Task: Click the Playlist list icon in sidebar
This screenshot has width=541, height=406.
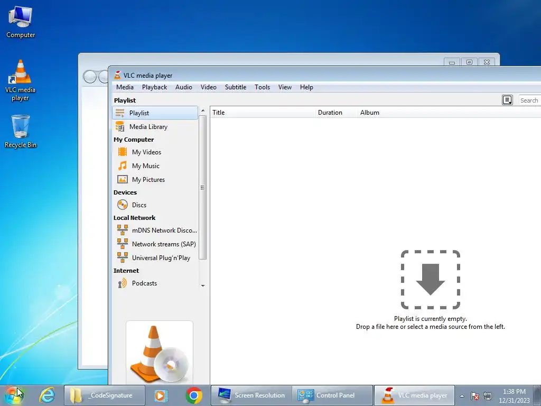Action: pyautogui.click(x=120, y=113)
